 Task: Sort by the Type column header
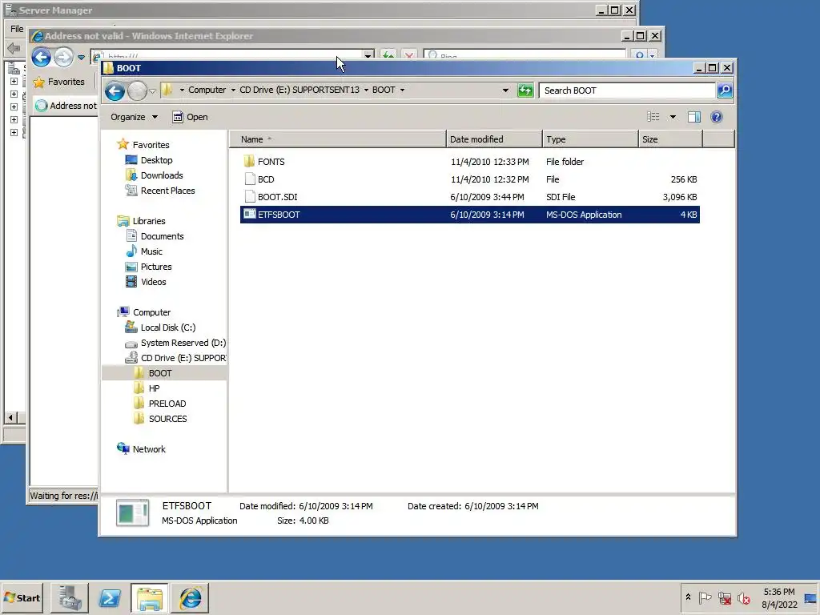pyautogui.click(x=590, y=139)
